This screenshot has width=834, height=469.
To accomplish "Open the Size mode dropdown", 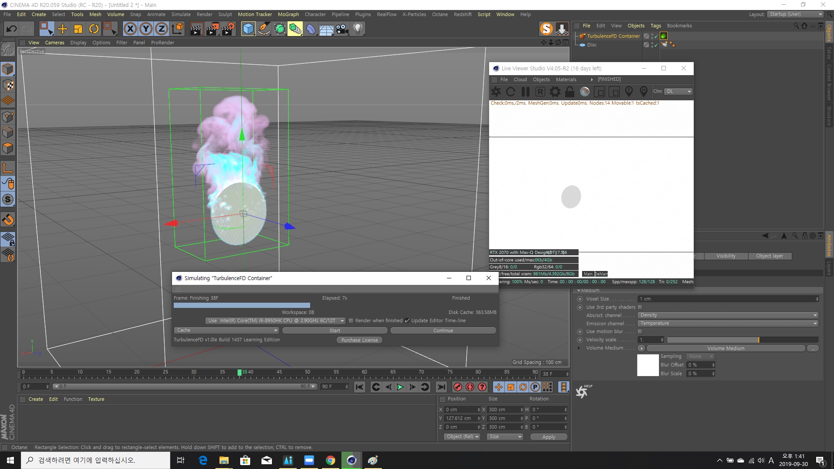I will [505, 437].
